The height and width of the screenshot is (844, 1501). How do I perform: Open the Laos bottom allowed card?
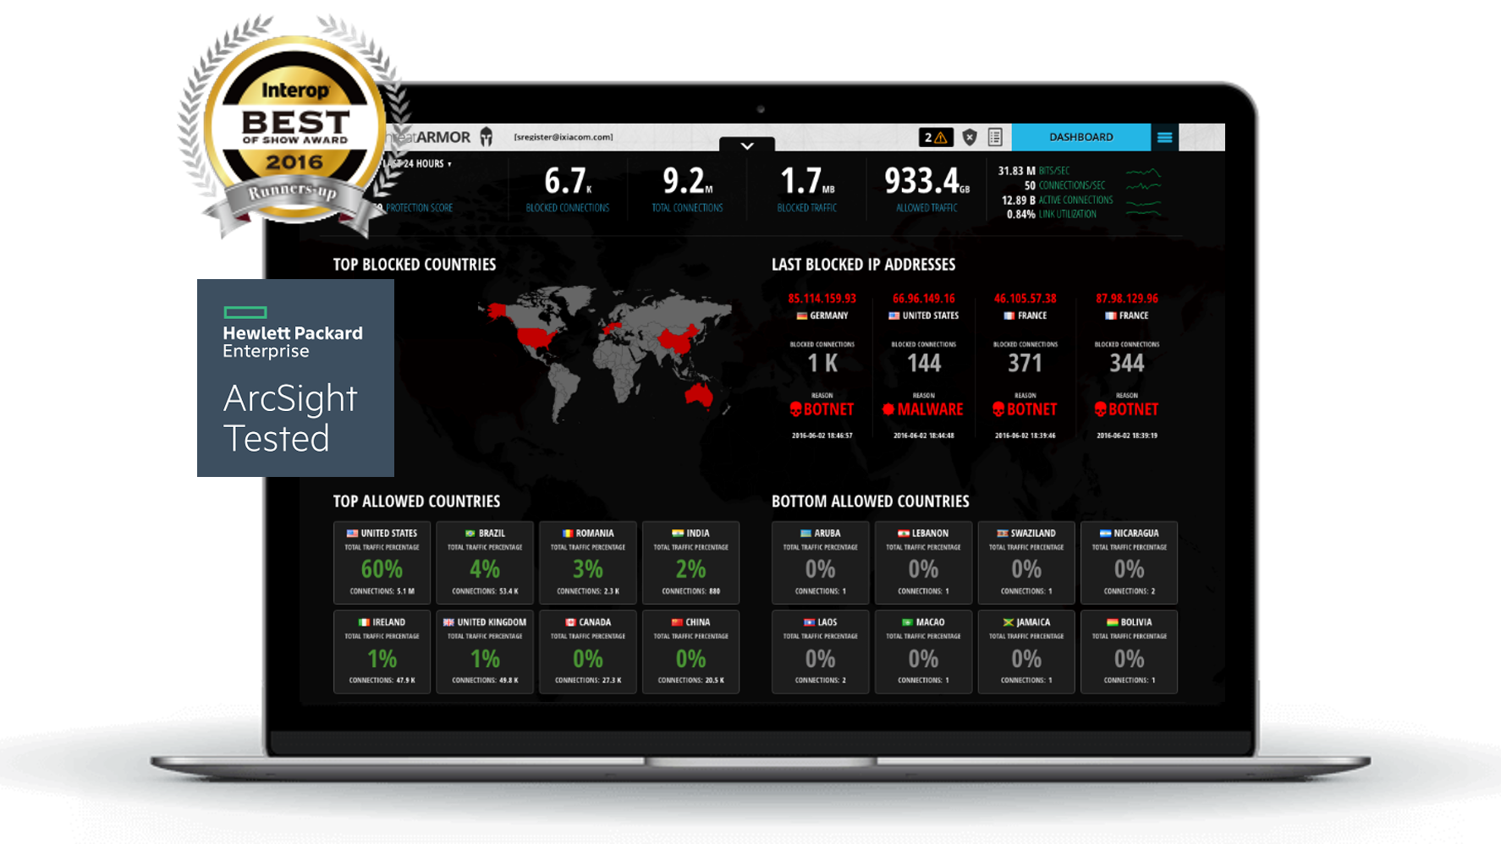(820, 652)
